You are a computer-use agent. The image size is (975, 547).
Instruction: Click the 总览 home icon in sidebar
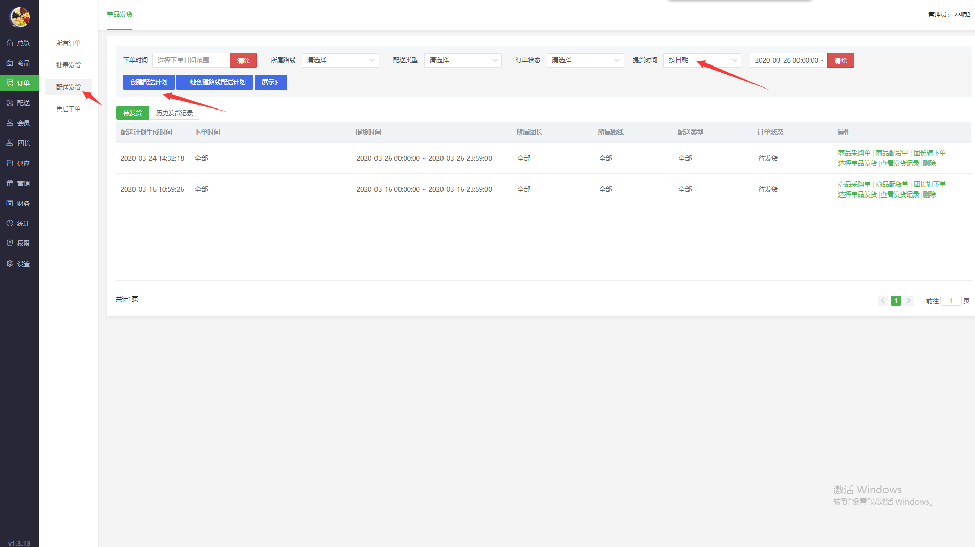10,43
